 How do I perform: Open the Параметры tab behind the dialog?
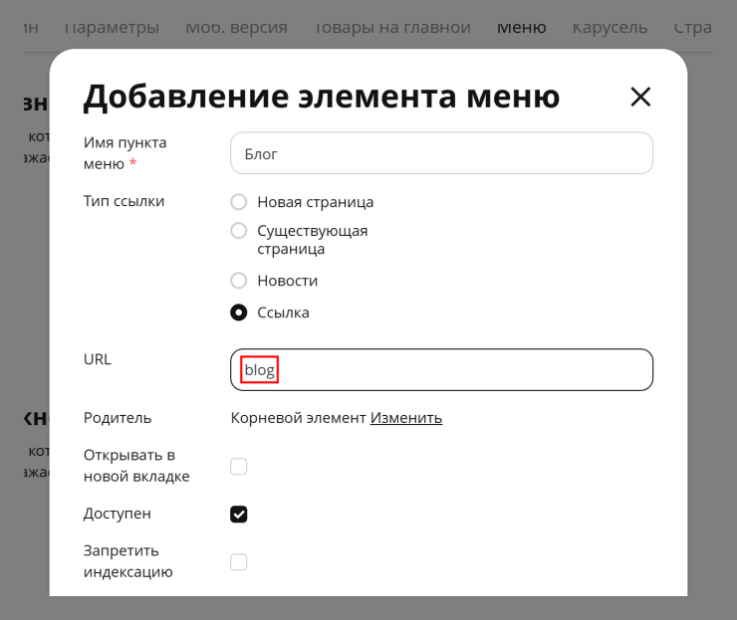[x=112, y=28]
